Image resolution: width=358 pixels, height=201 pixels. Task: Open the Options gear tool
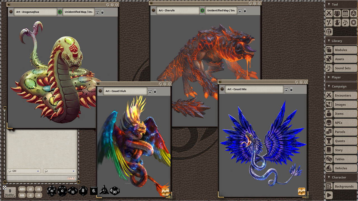(353, 23)
